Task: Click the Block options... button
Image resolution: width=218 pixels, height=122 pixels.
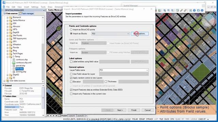Action: (140, 34)
